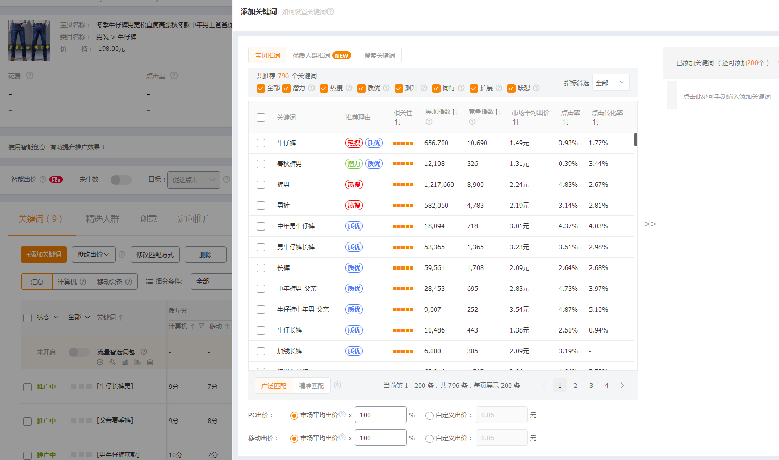Go to page 3 of results

tap(591, 386)
